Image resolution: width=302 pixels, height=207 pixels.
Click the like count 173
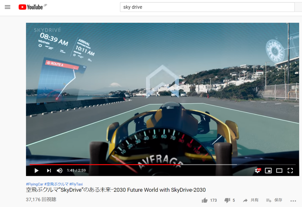(213, 200)
